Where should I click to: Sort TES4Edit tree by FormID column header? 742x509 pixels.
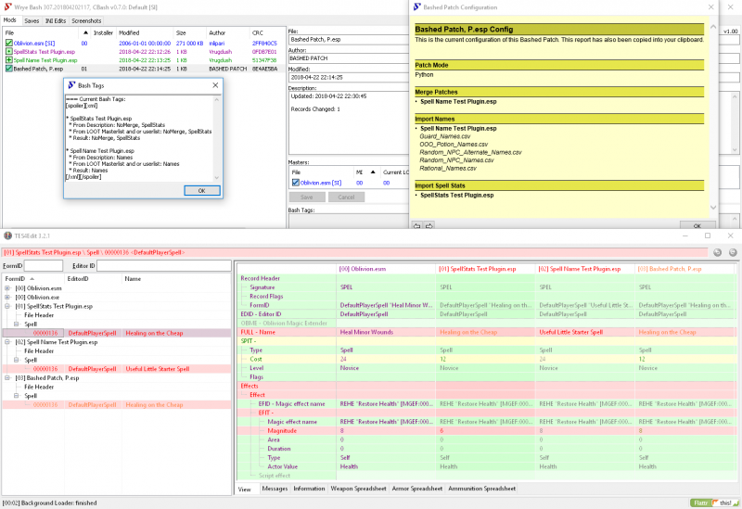[x=33, y=279]
